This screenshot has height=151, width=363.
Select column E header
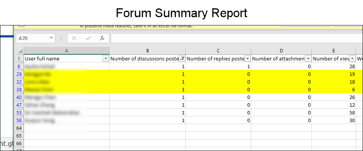coord(334,51)
